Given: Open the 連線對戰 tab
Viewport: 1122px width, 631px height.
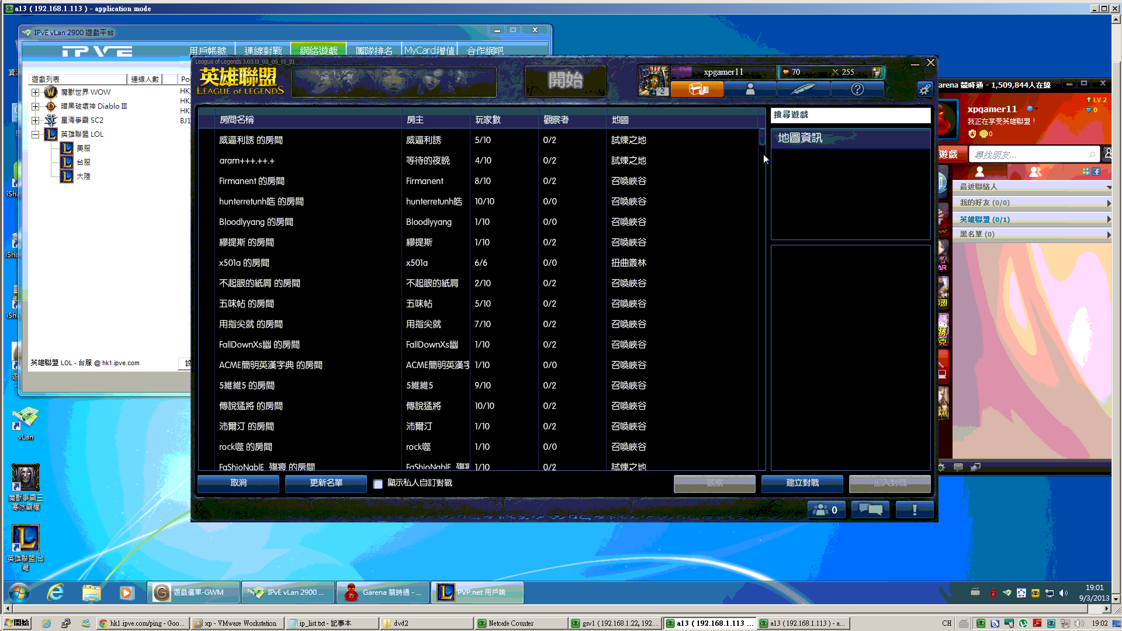Looking at the screenshot, I should 263,51.
